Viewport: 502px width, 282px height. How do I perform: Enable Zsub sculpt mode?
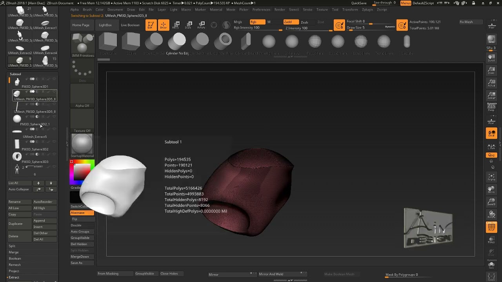click(307, 22)
